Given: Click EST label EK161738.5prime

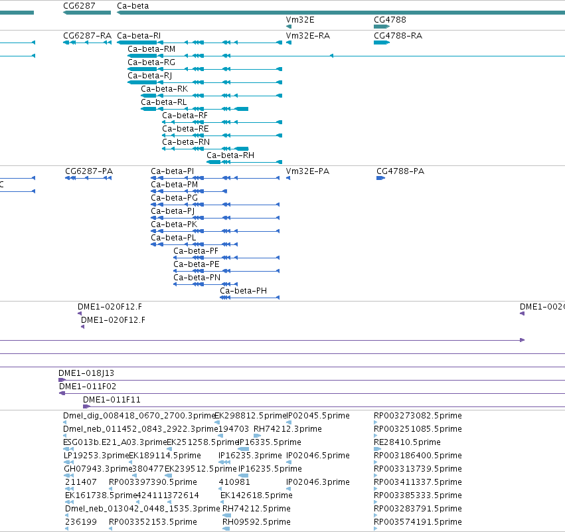Looking at the screenshot, I should pyautogui.click(x=102, y=495).
